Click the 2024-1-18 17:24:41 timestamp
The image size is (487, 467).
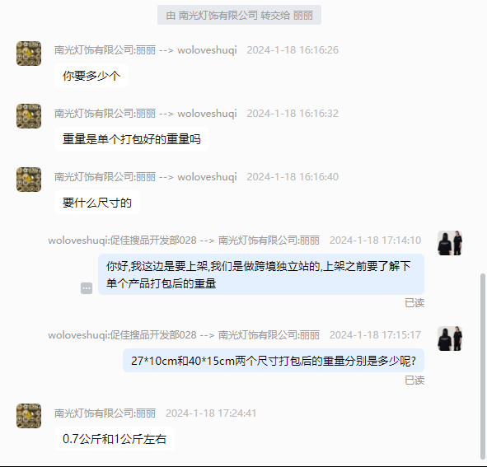click(x=211, y=413)
